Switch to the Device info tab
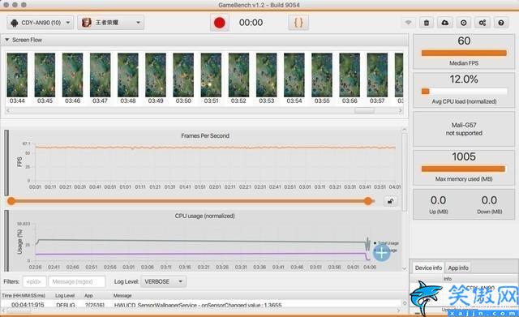Screen dimensions: 519x317 [428, 268]
